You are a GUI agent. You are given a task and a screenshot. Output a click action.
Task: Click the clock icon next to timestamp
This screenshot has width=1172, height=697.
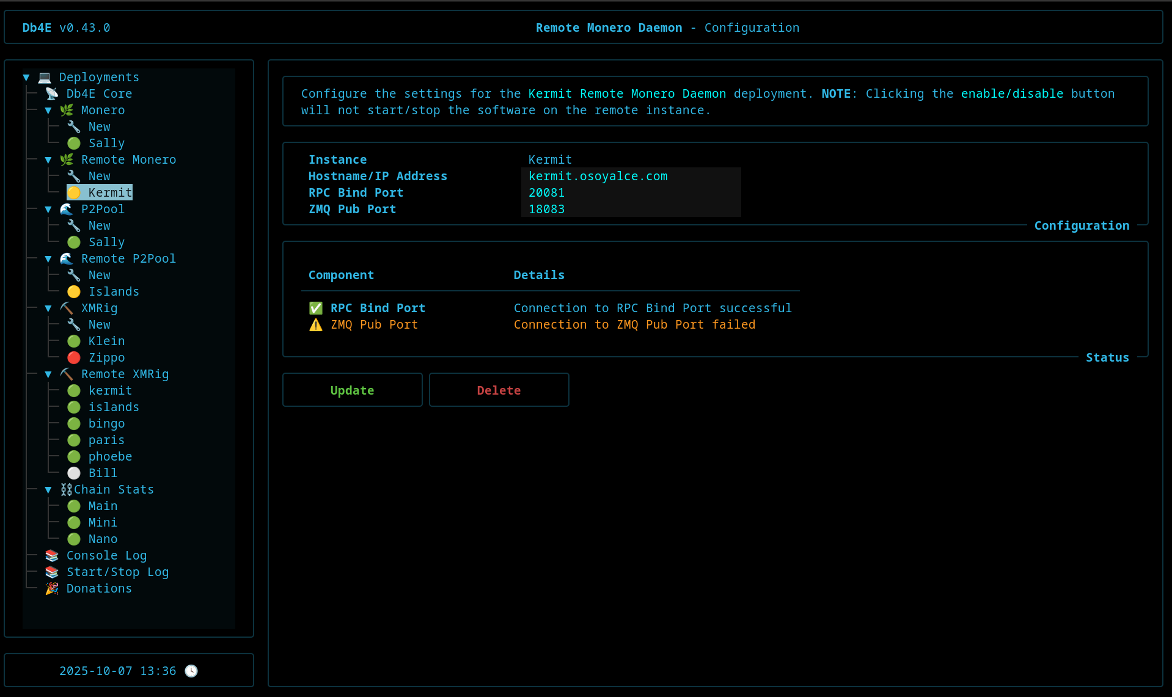coord(191,671)
